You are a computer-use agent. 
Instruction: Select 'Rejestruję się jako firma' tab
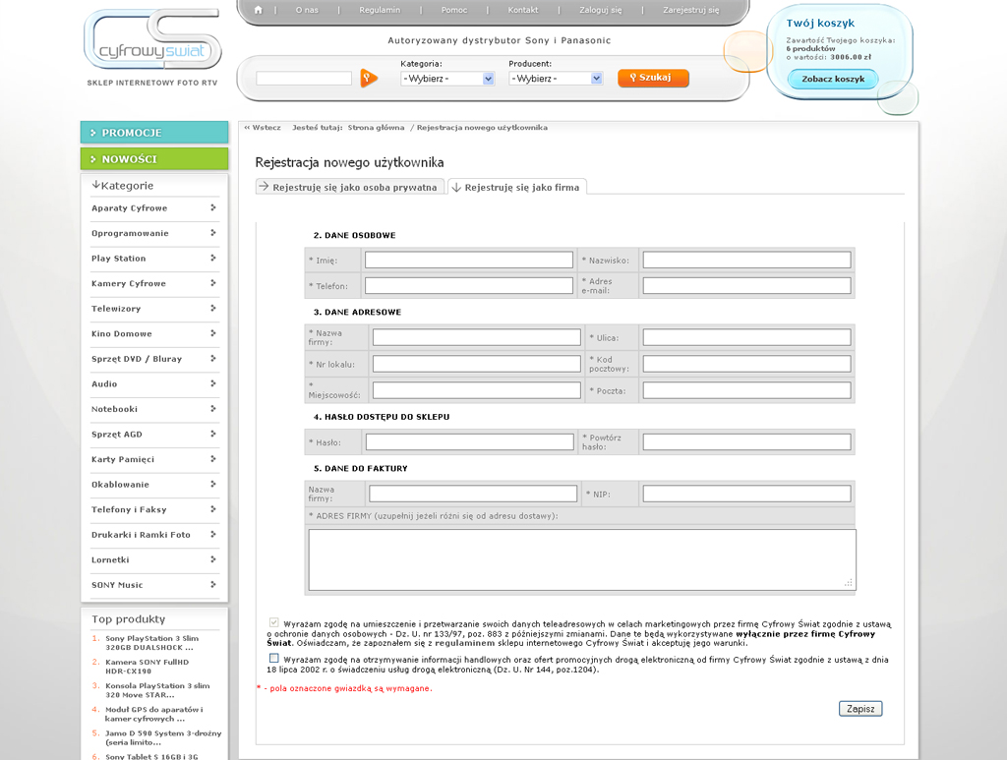[x=515, y=187]
